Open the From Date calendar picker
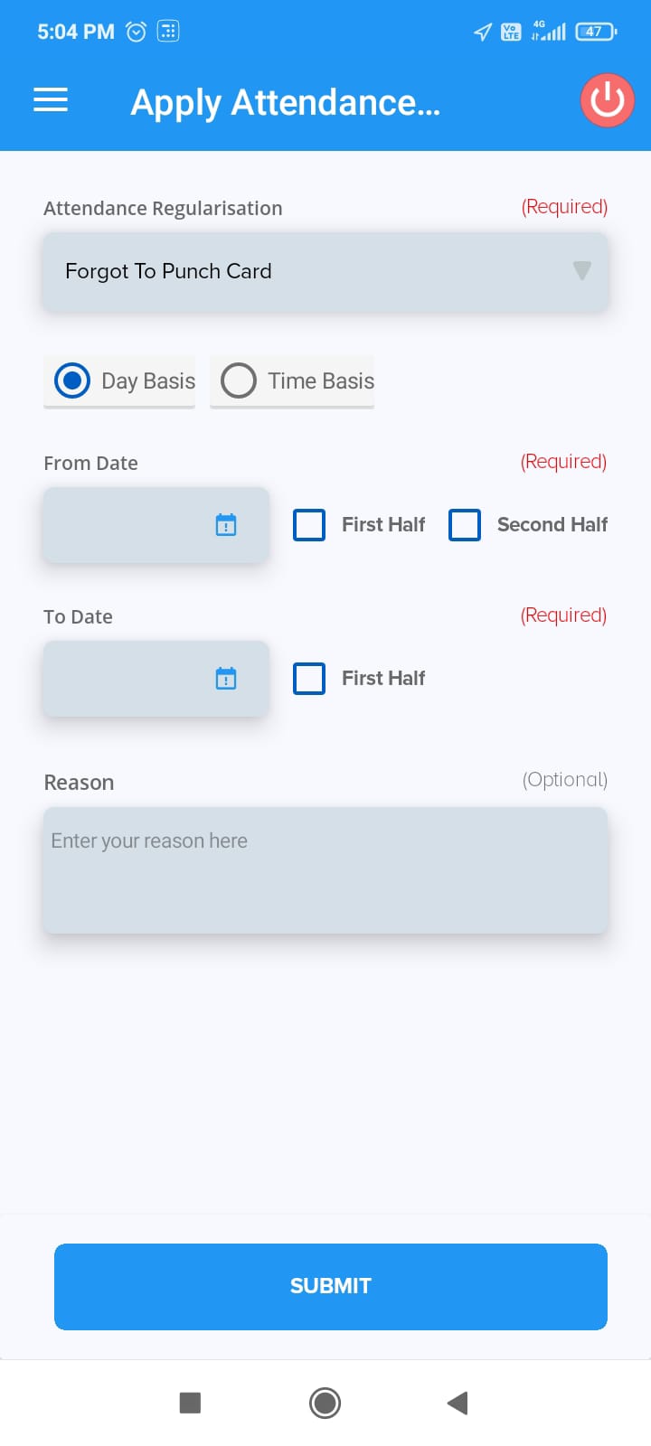Screen dimensions: 651x1446 pos(227,524)
